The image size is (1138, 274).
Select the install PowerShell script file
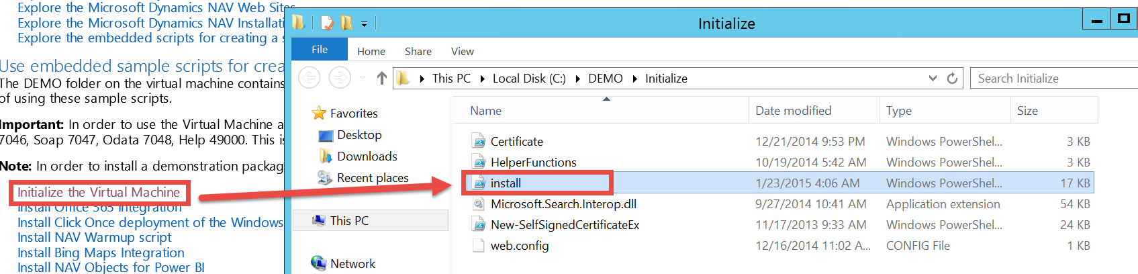pyautogui.click(x=506, y=183)
